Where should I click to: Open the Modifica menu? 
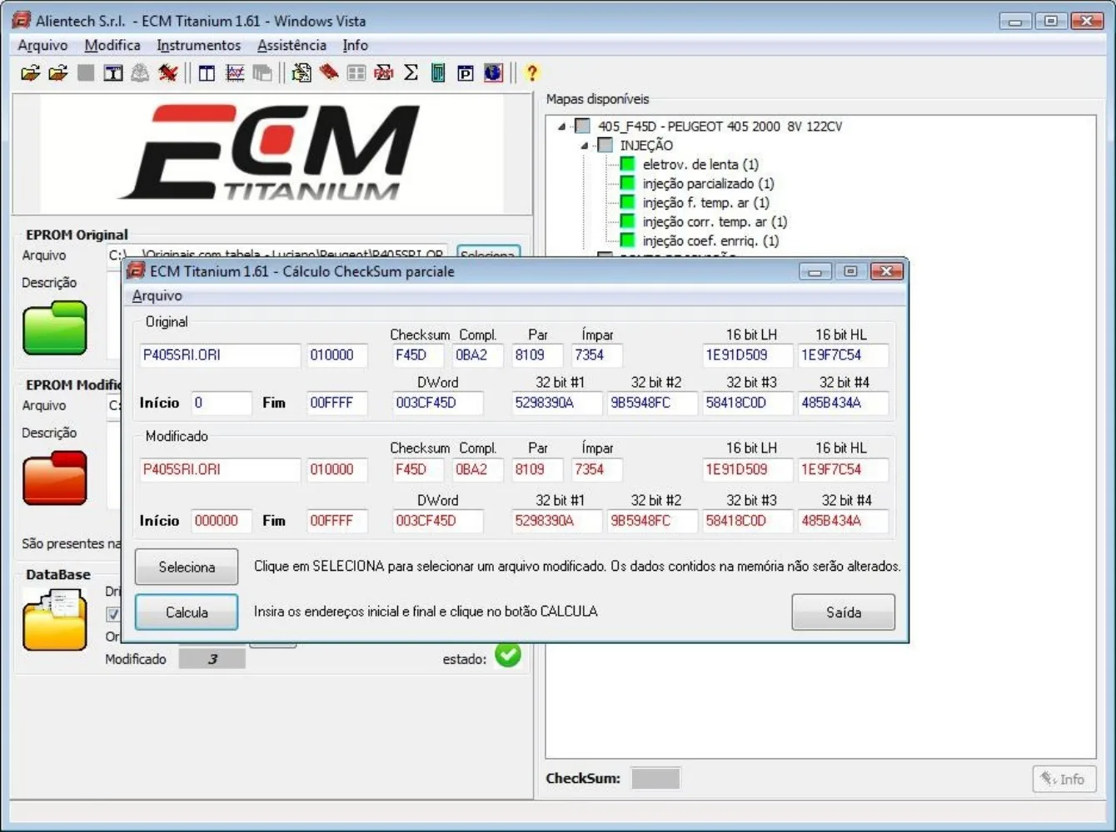coord(112,46)
